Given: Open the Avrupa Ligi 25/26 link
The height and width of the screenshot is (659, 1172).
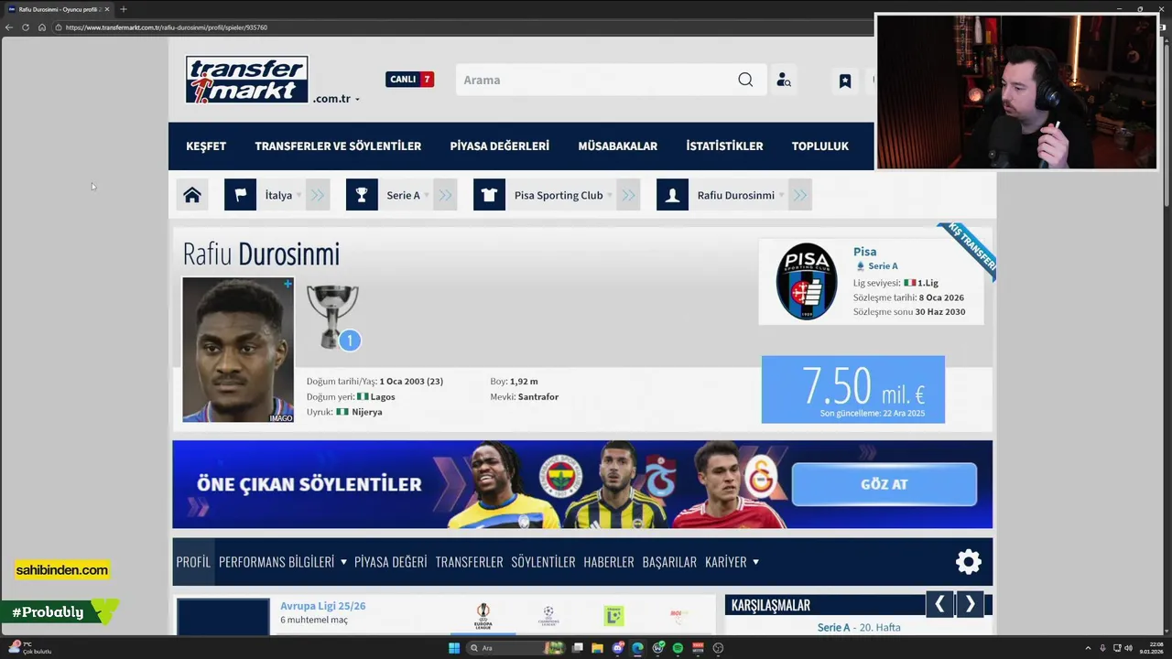Looking at the screenshot, I should (x=322, y=606).
